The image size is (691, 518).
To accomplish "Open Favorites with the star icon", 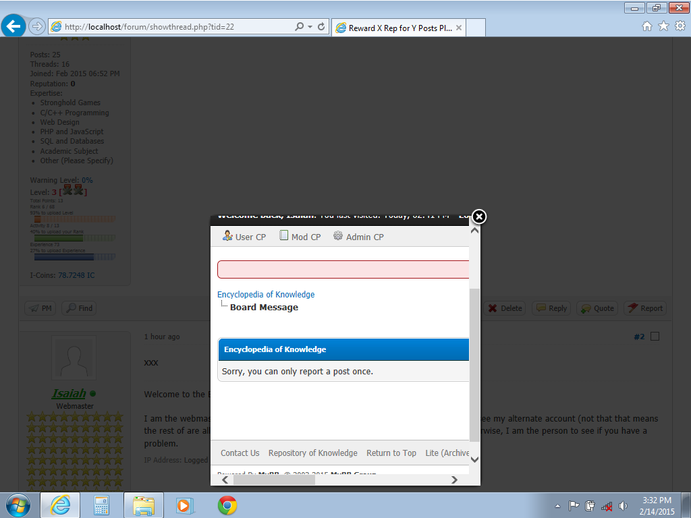I will tap(664, 26).
